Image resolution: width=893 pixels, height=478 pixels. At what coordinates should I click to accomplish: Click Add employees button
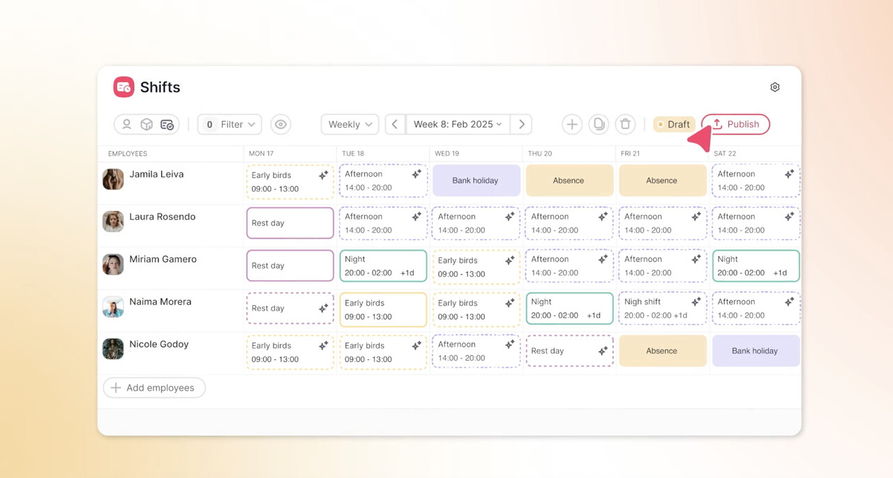click(154, 388)
